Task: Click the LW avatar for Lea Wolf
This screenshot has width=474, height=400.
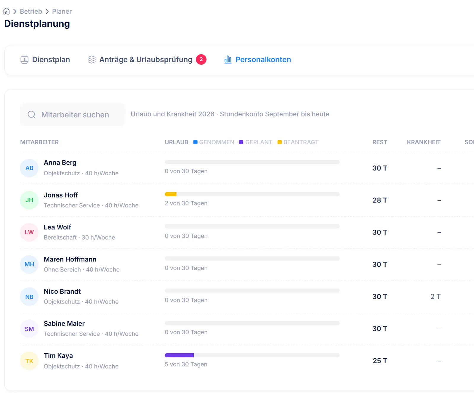Action: click(29, 232)
